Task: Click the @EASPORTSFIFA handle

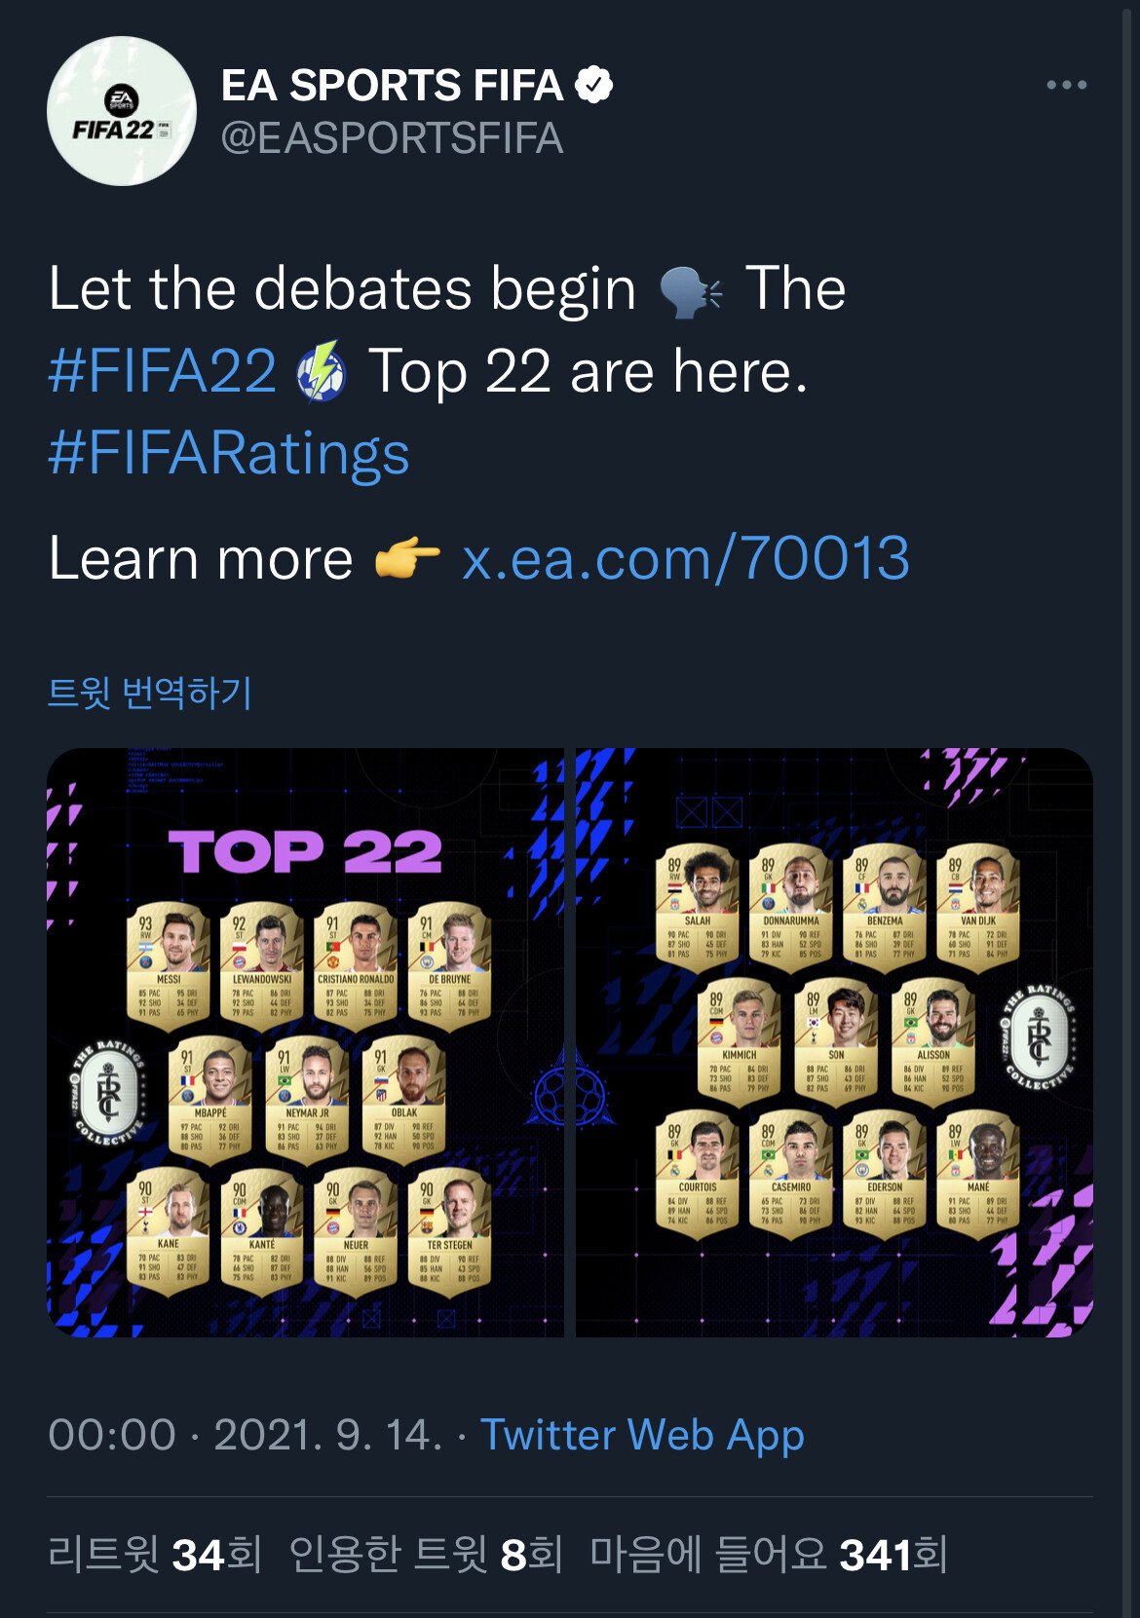Action: click(392, 138)
